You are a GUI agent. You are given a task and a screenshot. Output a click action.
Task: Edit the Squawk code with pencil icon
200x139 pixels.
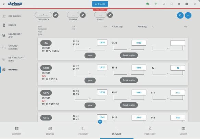pos(83,15)
